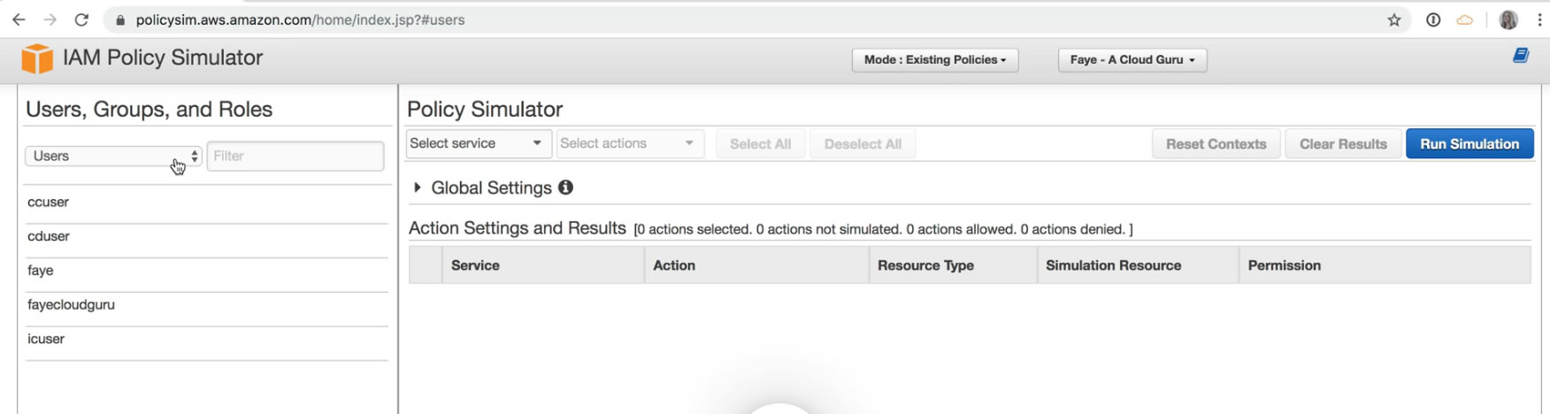Click the Clear Results button

1342,143
